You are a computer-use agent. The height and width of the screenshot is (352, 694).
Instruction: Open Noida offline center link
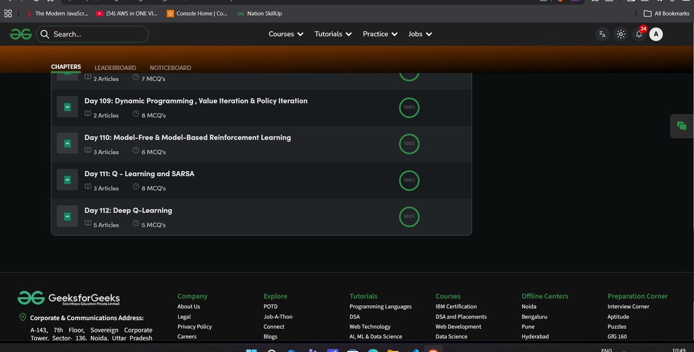529,306
